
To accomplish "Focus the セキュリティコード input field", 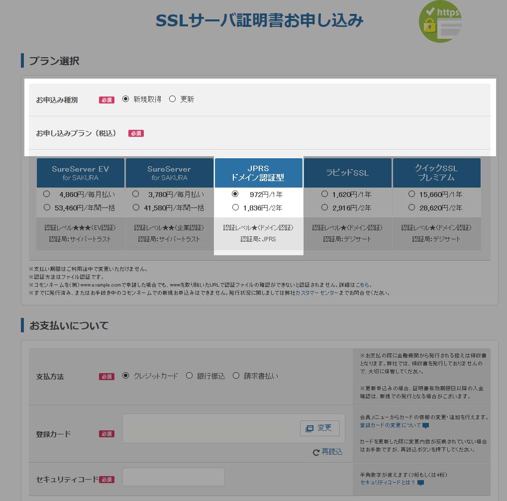I will [174, 477].
